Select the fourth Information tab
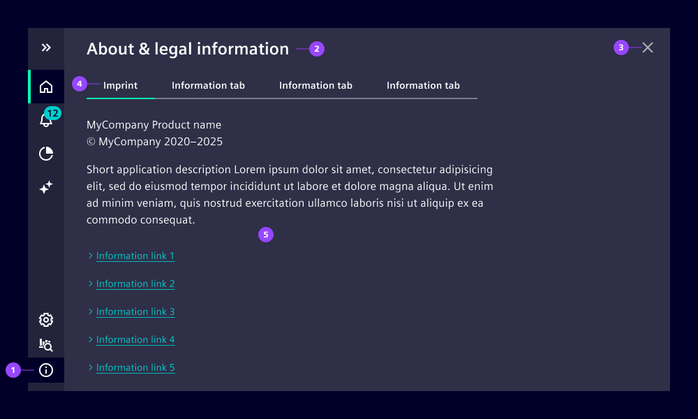Viewport: 698px width, 419px height. coord(423,85)
